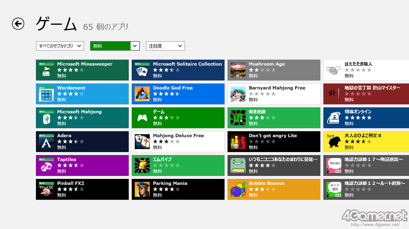Click the Pinball FX2 logo icon

tap(46, 189)
